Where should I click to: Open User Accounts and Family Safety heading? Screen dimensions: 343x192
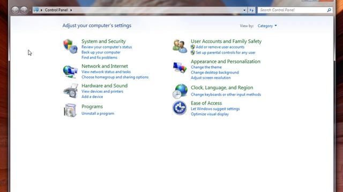pos(226,41)
